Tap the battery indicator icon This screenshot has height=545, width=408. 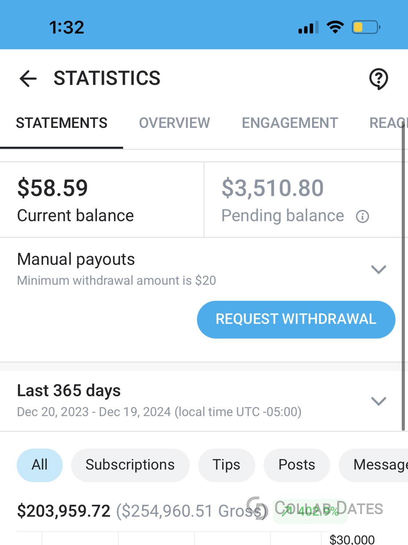(x=366, y=27)
